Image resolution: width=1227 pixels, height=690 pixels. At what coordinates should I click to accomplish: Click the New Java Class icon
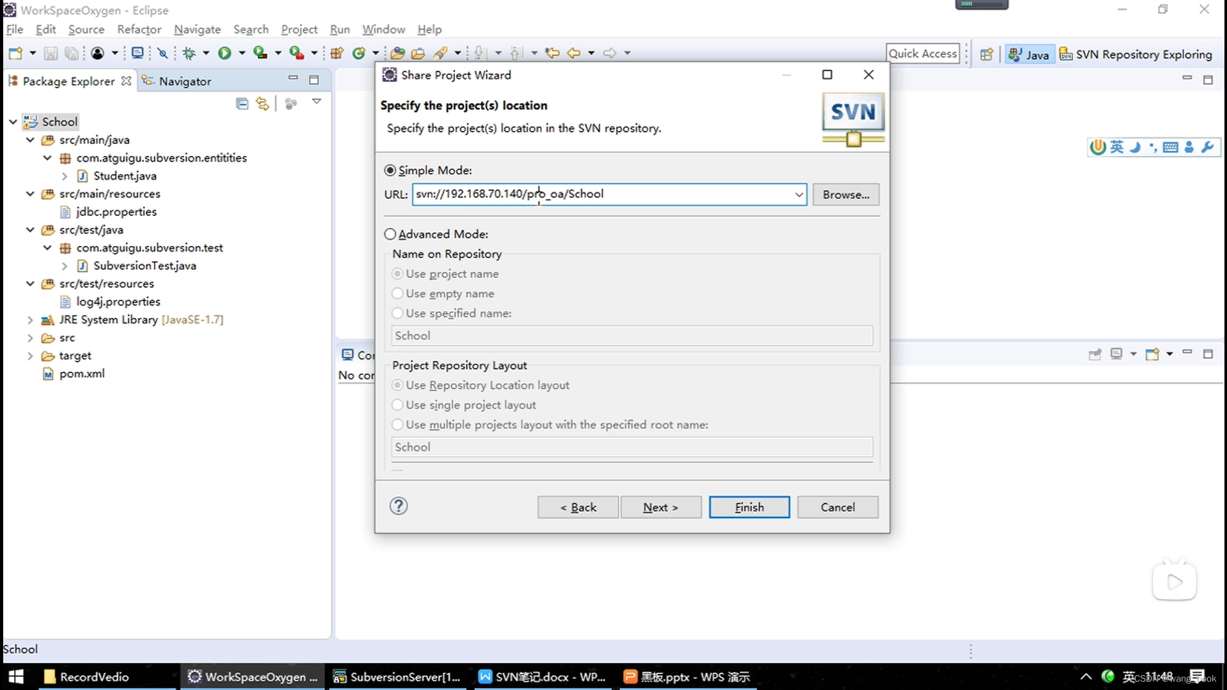(x=359, y=54)
